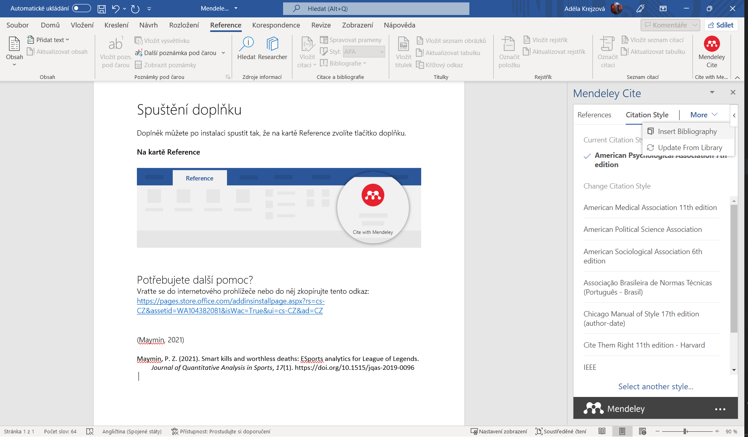The image size is (748, 437).
Task: Click Vložit seznam obrázků
Action: tap(451, 40)
